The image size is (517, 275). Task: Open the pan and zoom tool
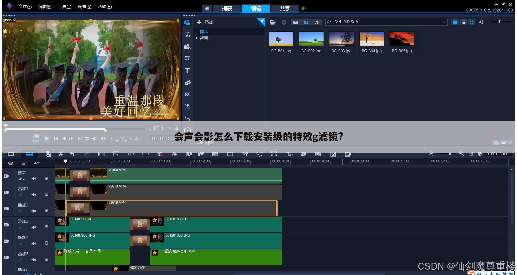(x=274, y=154)
